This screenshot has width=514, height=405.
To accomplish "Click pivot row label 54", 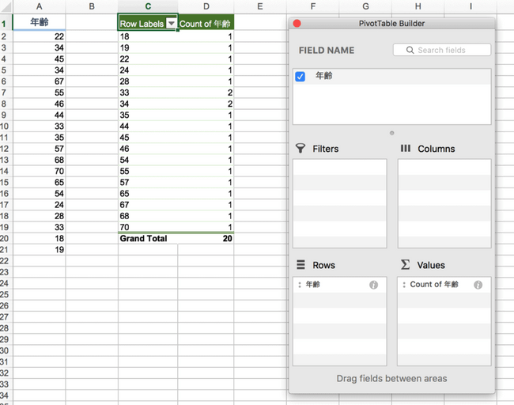I will point(148,160).
